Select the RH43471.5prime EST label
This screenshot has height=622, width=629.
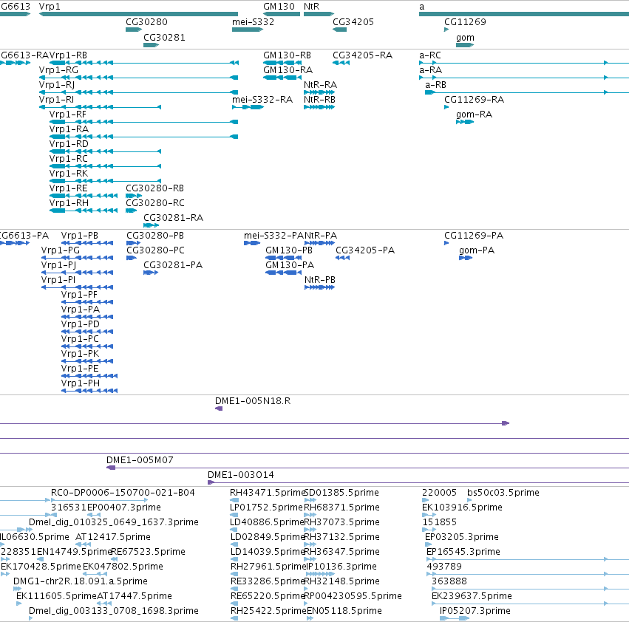pyautogui.click(x=268, y=493)
